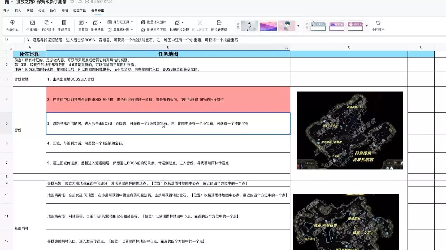Screen dimensions: 446x250
Task: Select cell '4、回城，与论利对话' row
Action: pyautogui.click(x=168, y=143)
